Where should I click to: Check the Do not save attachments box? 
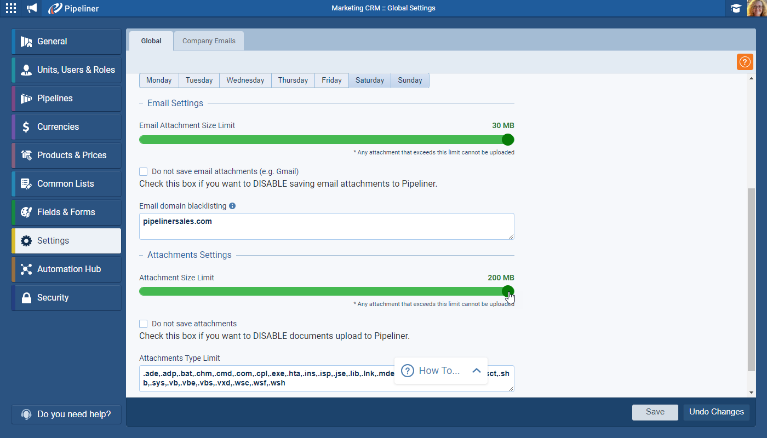(144, 324)
